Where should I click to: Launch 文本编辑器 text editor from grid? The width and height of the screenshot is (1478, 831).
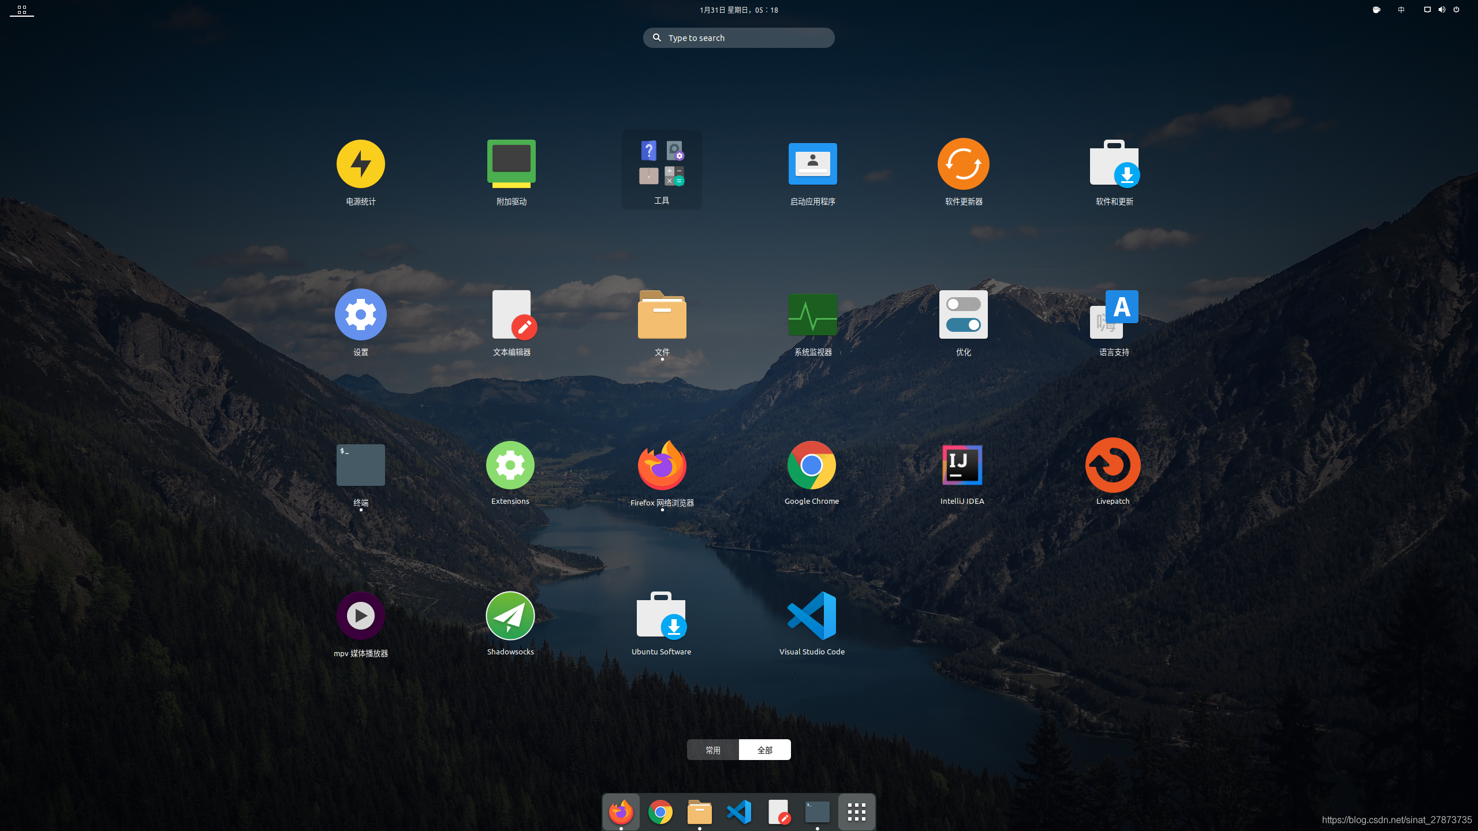tap(512, 323)
